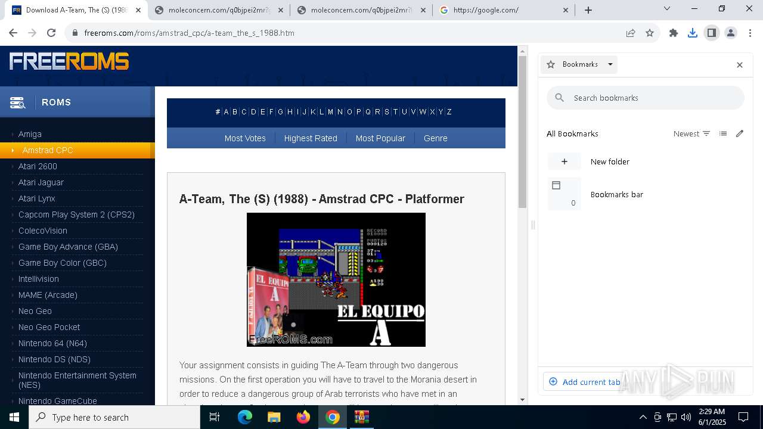Open the Bookmarks panel selector dropdown
The width and height of the screenshot is (763, 429).
point(579,64)
